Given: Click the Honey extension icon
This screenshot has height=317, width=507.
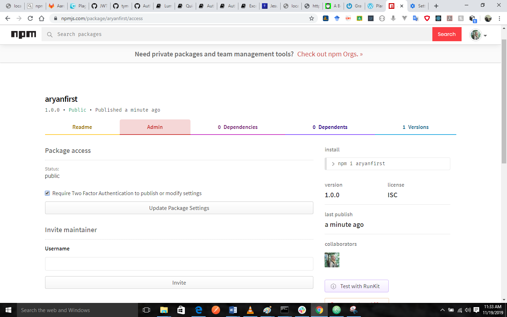Looking at the screenshot, I should pos(461,18).
